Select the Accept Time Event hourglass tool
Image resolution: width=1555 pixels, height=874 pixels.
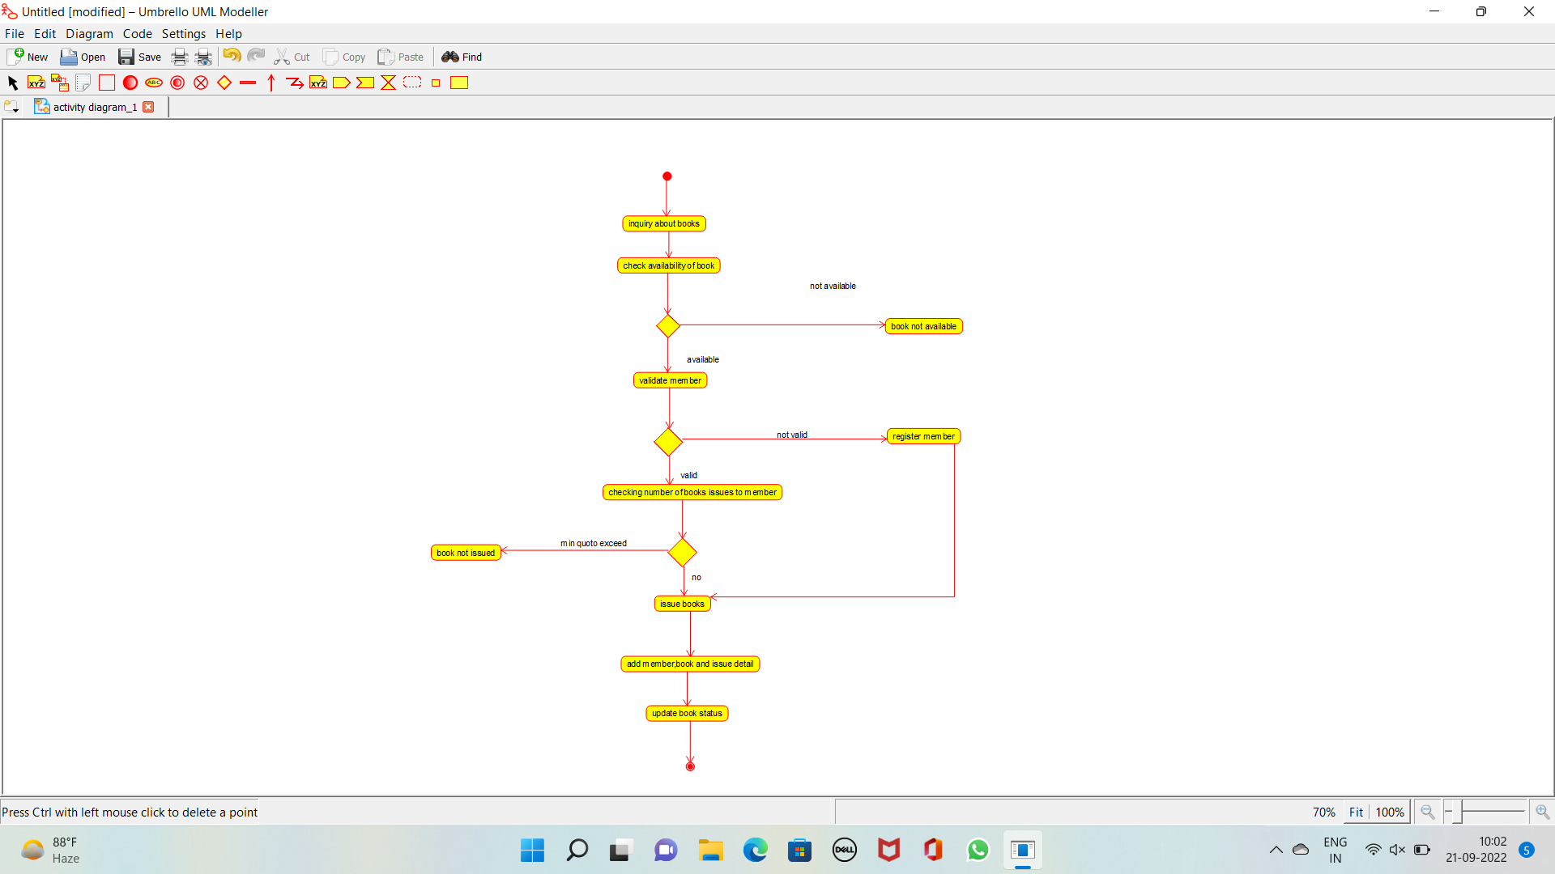(x=389, y=83)
